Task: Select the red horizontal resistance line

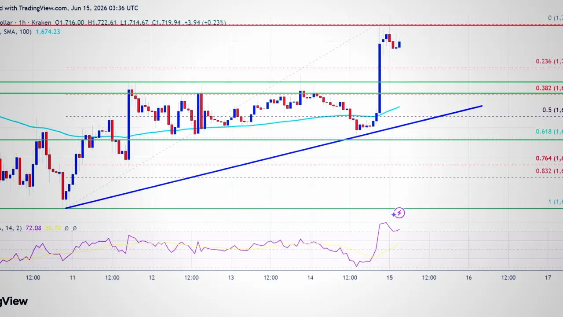Action: 281,25
